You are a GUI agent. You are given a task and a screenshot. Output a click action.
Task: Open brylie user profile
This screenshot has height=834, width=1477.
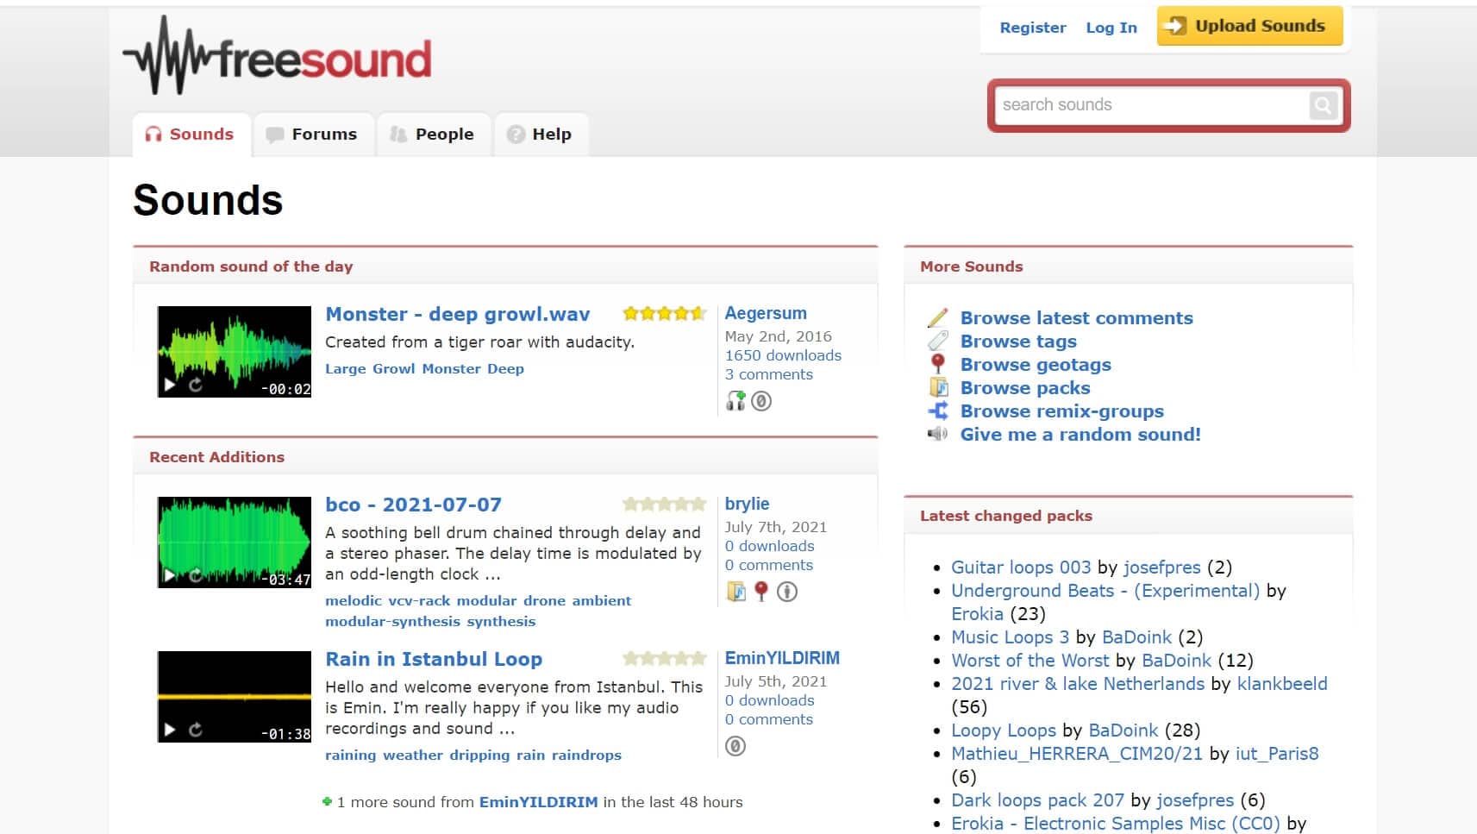pos(747,504)
